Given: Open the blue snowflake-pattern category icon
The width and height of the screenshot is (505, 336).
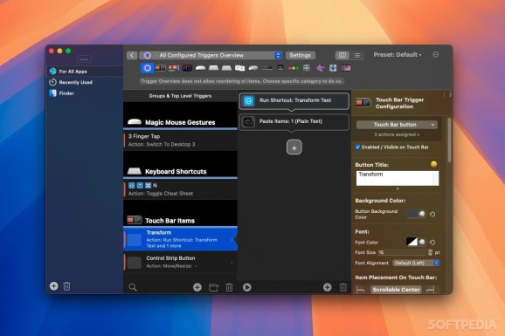Looking at the screenshot, I should point(333,68).
